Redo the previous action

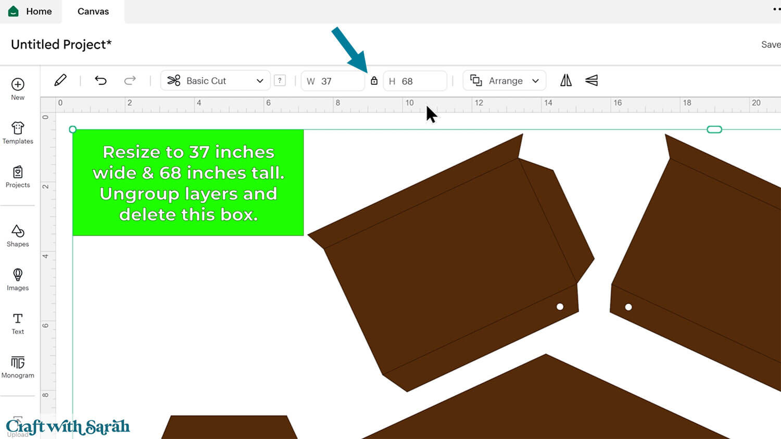click(130, 80)
